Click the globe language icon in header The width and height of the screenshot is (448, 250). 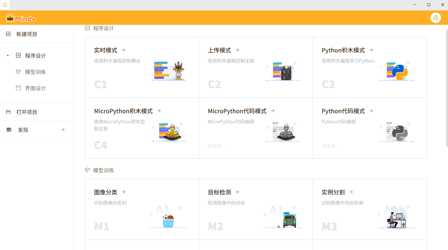click(436, 18)
